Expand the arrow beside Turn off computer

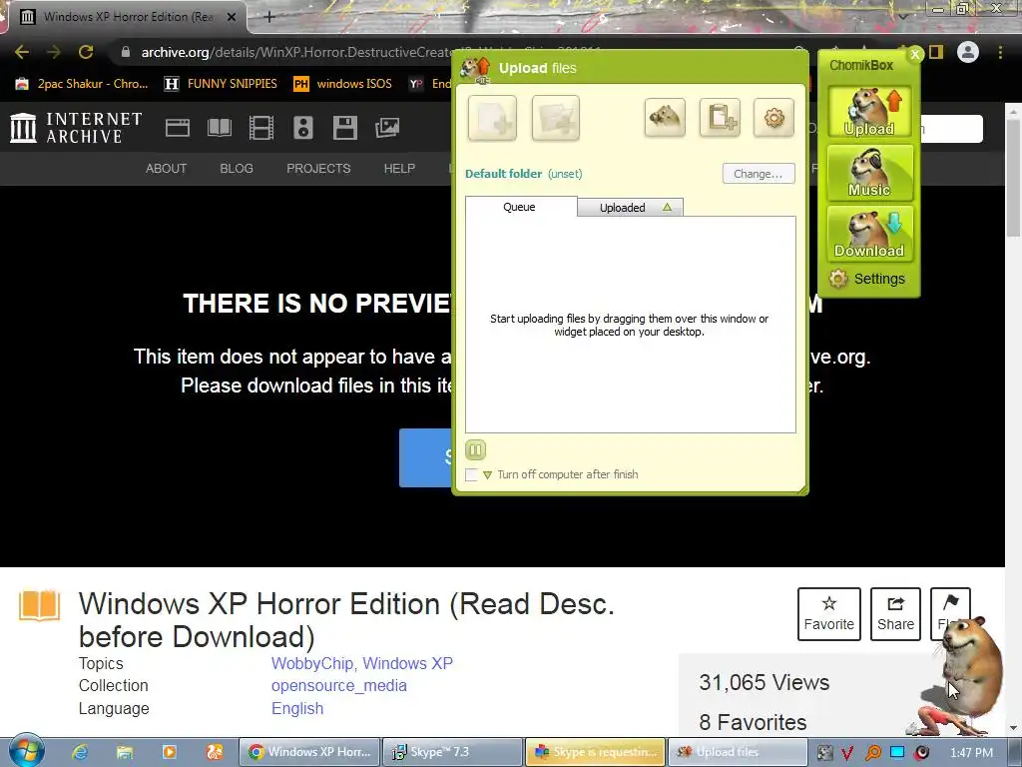[x=487, y=475]
